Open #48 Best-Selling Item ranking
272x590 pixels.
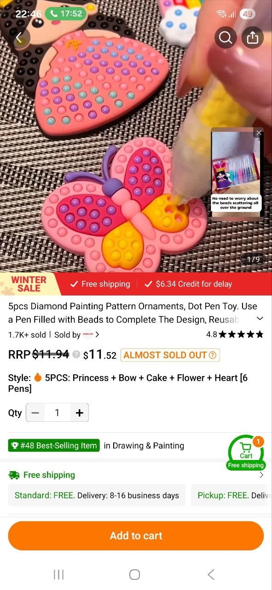coord(54,445)
